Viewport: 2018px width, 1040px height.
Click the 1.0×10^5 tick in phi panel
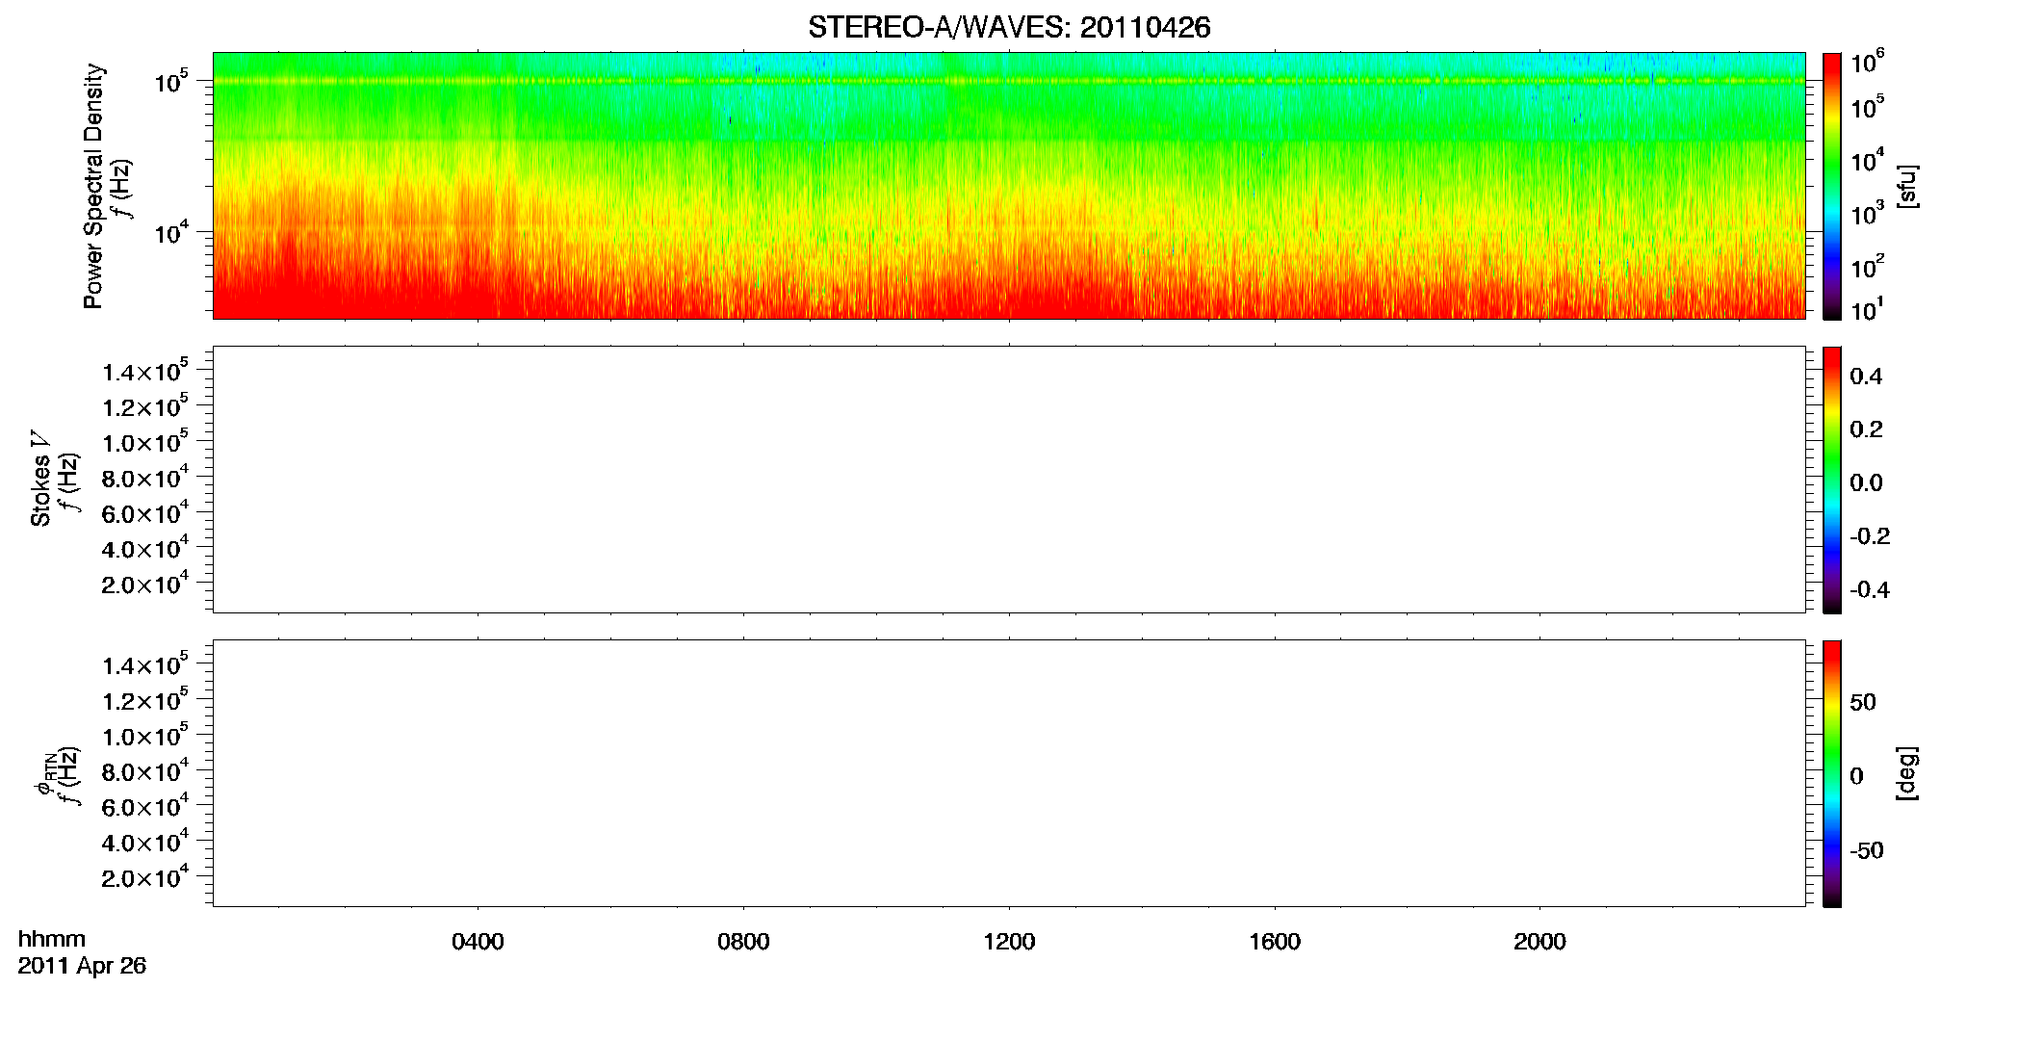tap(144, 735)
